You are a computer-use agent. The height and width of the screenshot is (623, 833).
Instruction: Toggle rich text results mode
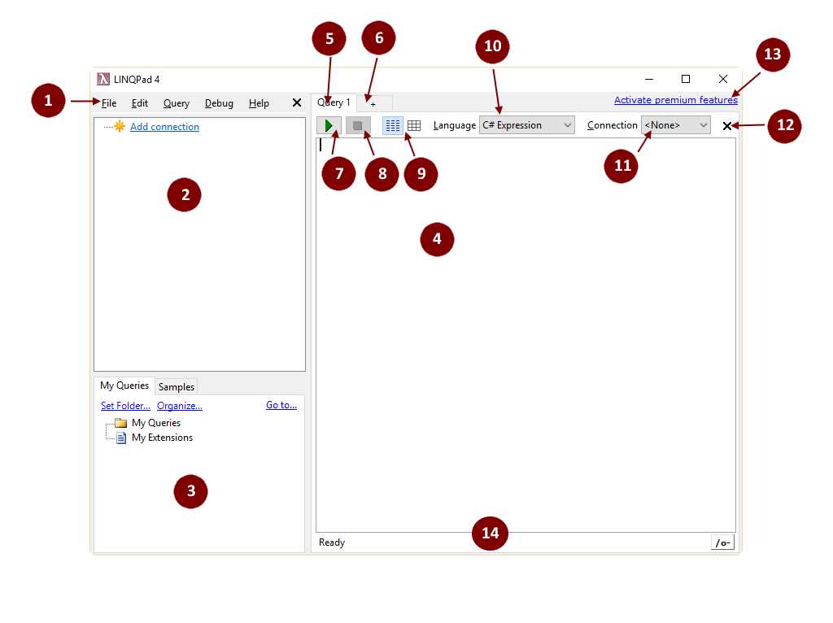(x=392, y=124)
